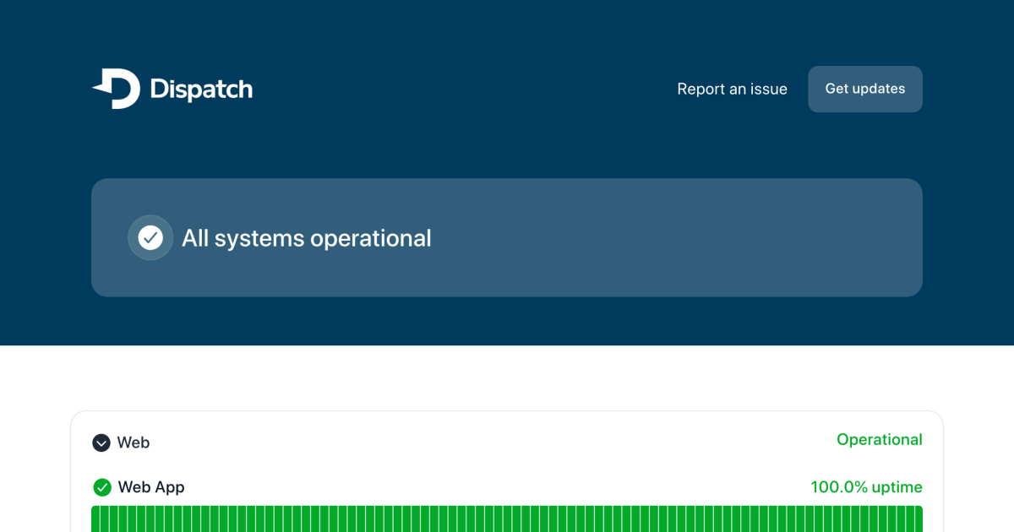1014x532 pixels.
Task: Click the Web App green check icon
Action: (102, 487)
